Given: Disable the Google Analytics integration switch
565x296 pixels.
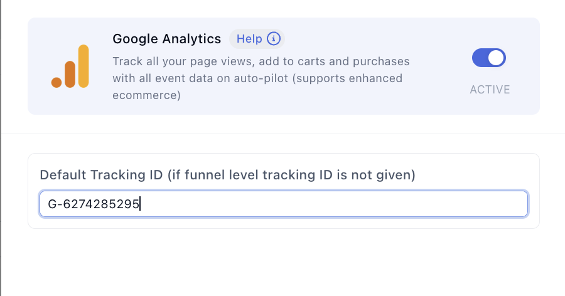Looking at the screenshot, I should (489, 58).
